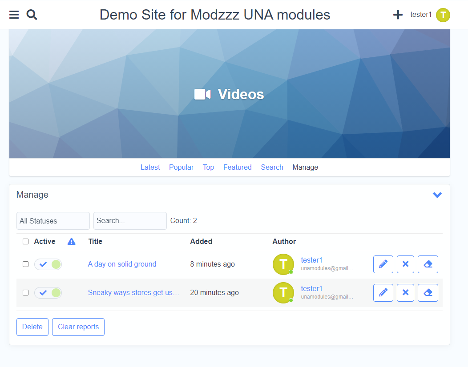Viewport: 468px width, 367px height.
Task: Switch to the Popular videos tab
Action: 181,168
